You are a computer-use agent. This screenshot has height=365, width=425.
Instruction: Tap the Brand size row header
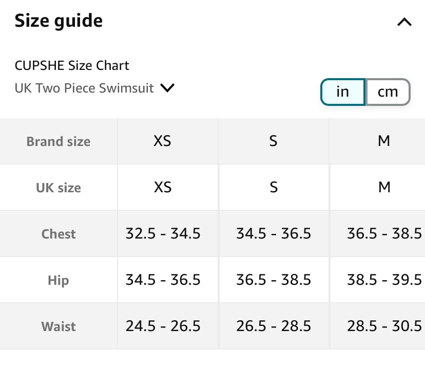pos(59,142)
